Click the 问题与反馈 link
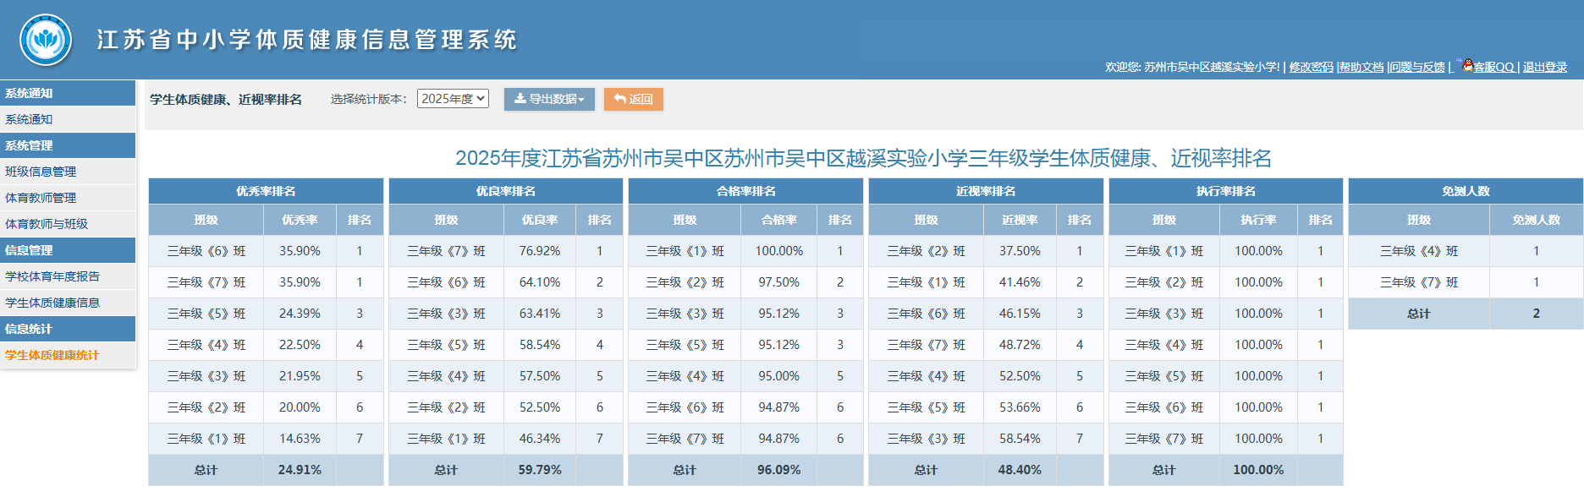1584x497 pixels. pyautogui.click(x=1417, y=67)
